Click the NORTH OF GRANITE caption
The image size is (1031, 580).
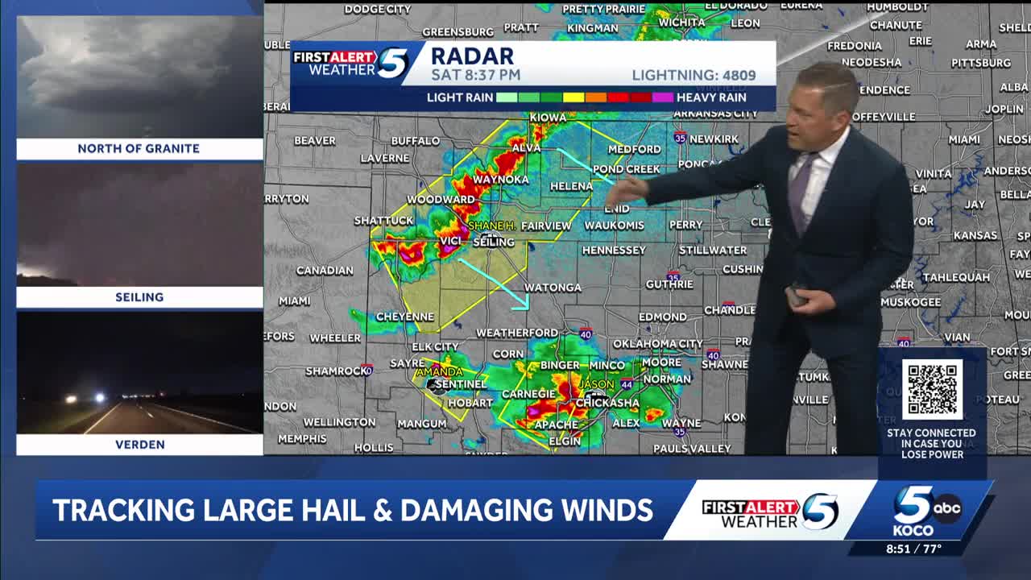[139, 149]
